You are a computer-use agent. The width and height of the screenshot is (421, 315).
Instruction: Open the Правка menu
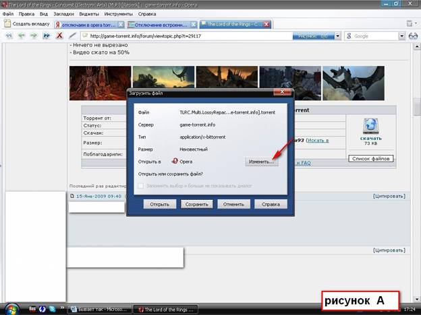26,14
